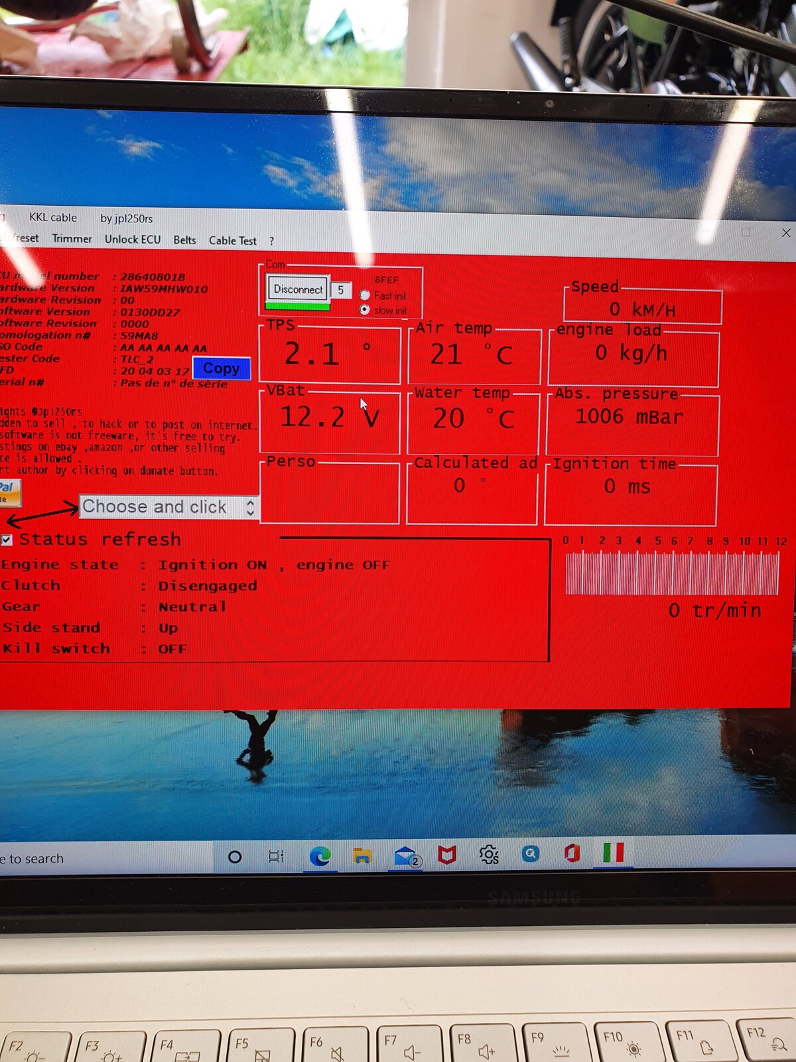Click the Disconnect button
The height and width of the screenshot is (1062, 796).
coord(298,289)
